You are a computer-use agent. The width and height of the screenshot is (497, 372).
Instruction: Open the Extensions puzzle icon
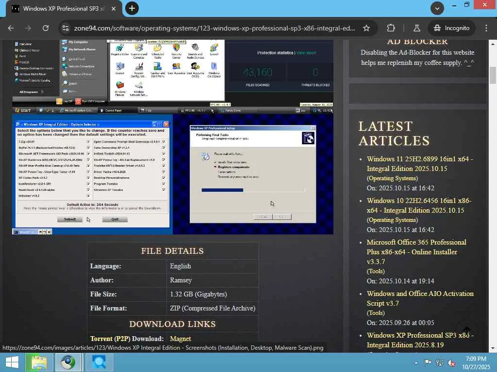[x=391, y=28]
